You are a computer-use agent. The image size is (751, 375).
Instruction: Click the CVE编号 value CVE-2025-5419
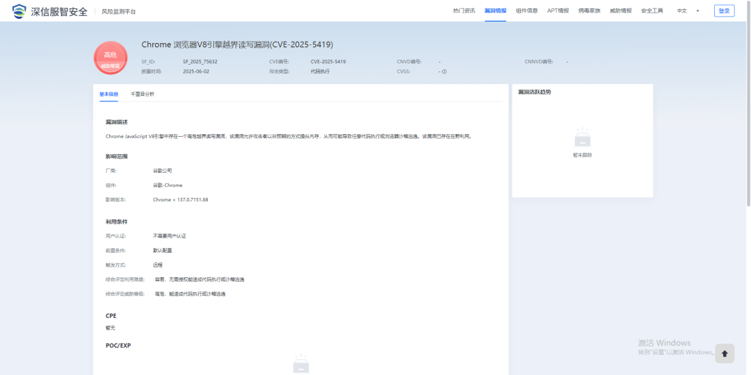pos(328,62)
